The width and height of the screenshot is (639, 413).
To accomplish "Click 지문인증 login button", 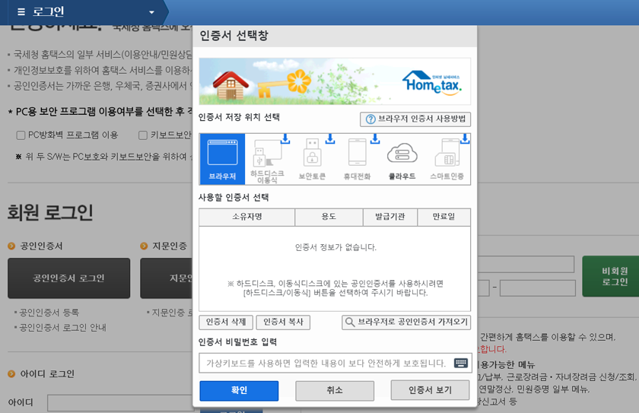I will (x=167, y=278).
